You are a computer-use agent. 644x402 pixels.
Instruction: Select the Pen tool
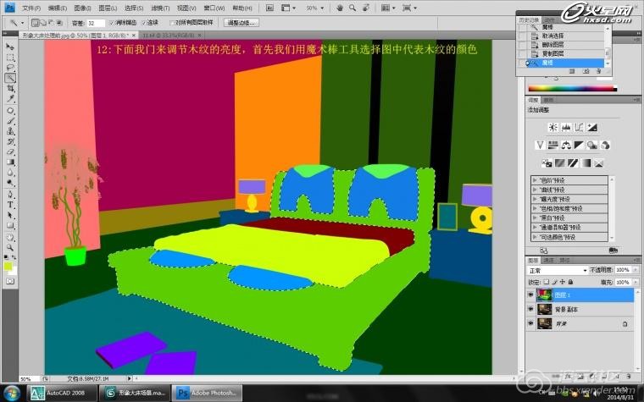tap(10, 195)
